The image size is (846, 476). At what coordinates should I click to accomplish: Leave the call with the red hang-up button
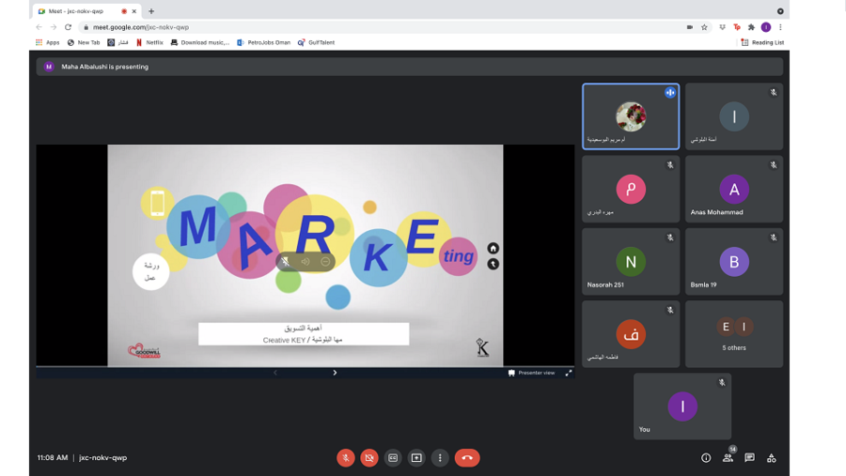[x=467, y=458]
